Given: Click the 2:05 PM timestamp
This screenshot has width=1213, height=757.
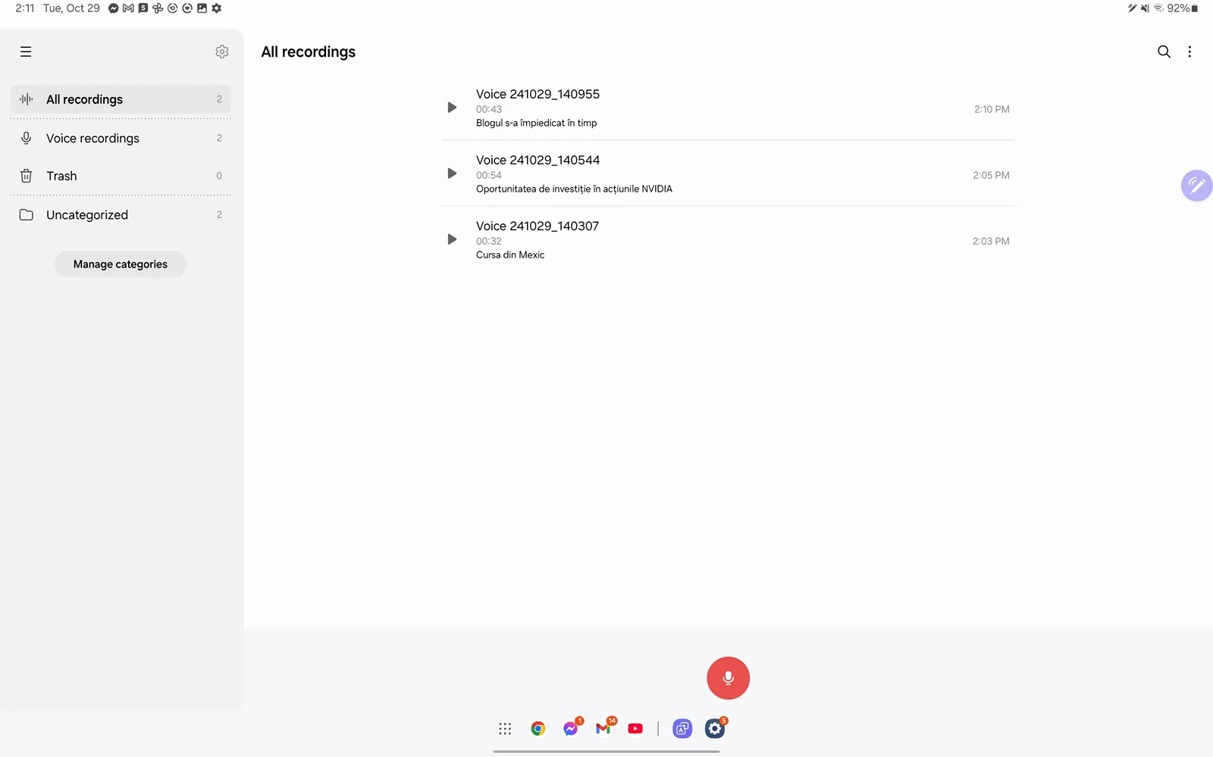Looking at the screenshot, I should (991, 175).
